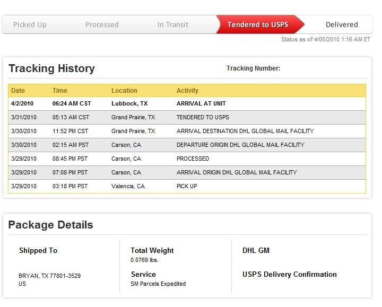Select the ARRIVAL DESTINATION DHL GLOBAL MAIL FACILITY row
The width and height of the screenshot is (382, 307).
[x=187, y=131]
